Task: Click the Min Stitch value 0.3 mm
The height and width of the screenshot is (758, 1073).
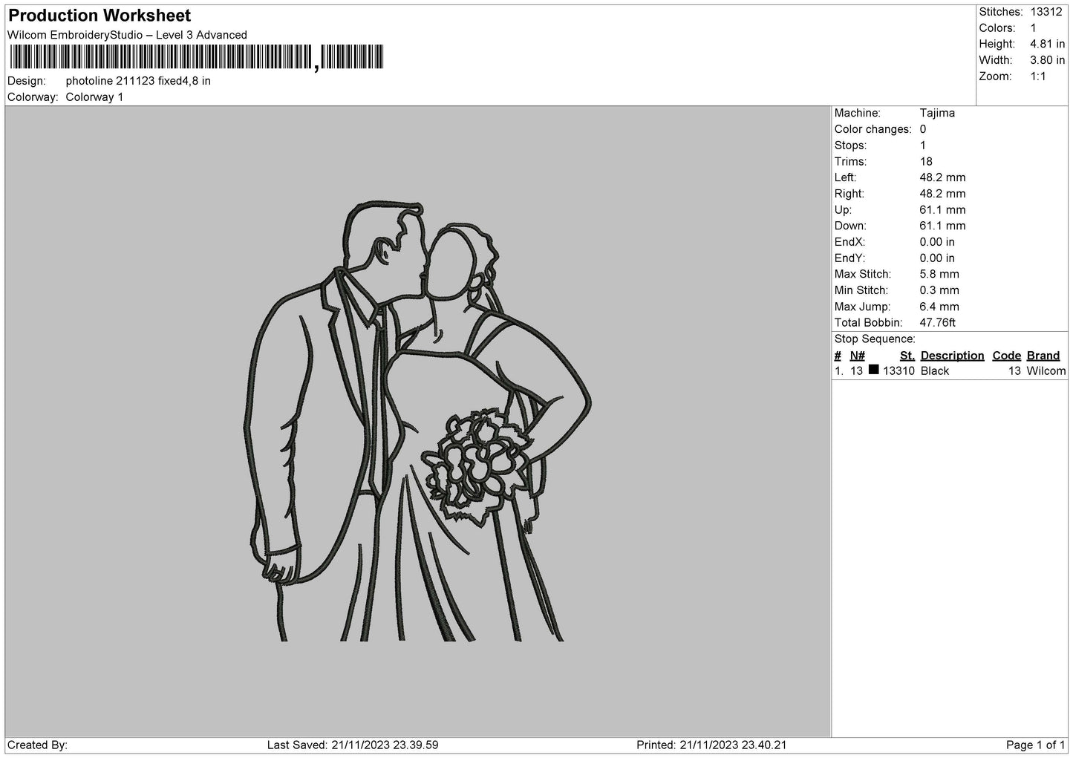Action: pyautogui.click(x=939, y=290)
